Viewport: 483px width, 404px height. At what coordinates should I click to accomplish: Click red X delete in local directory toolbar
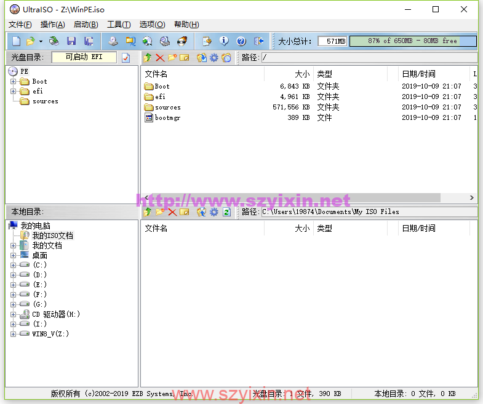pos(172,212)
